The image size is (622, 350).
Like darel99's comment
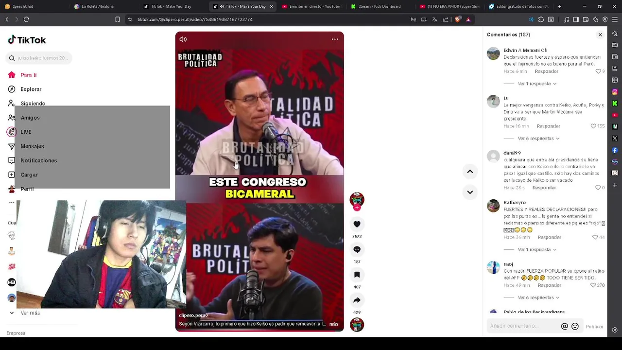click(x=598, y=188)
